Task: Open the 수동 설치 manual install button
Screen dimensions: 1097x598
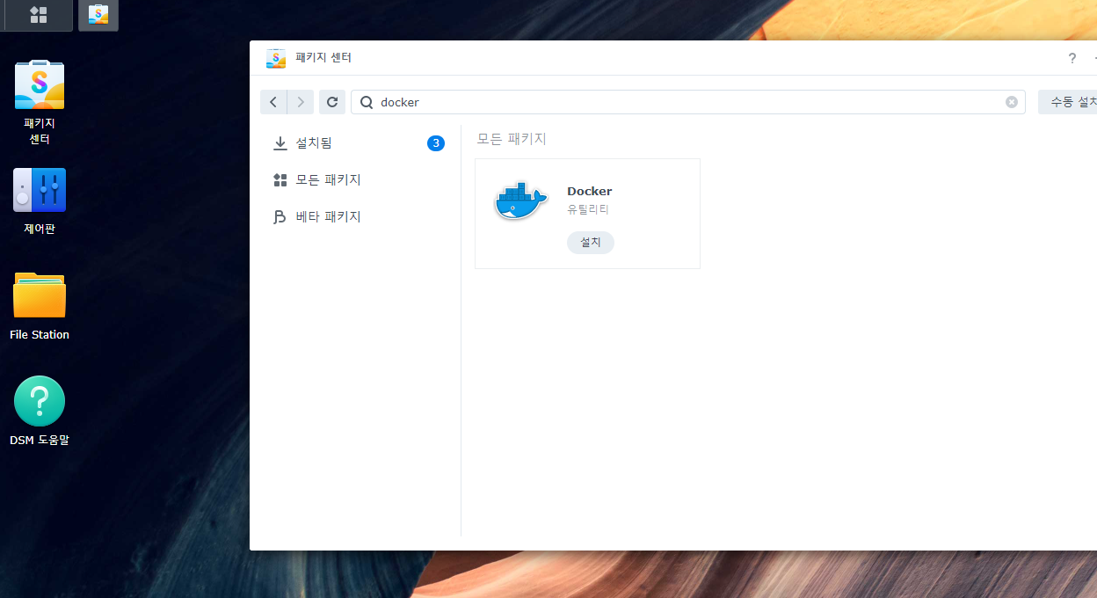Action: [1067, 102]
